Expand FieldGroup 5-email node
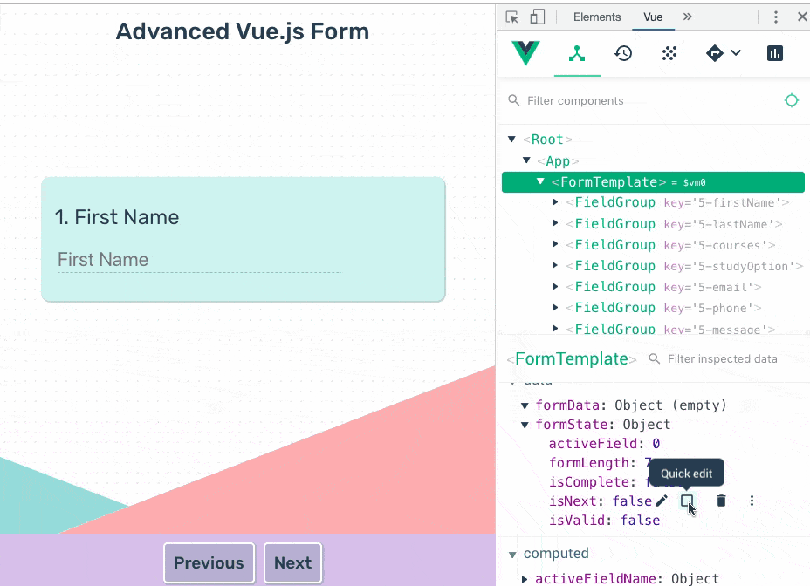This screenshot has width=810, height=586. click(x=555, y=287)
